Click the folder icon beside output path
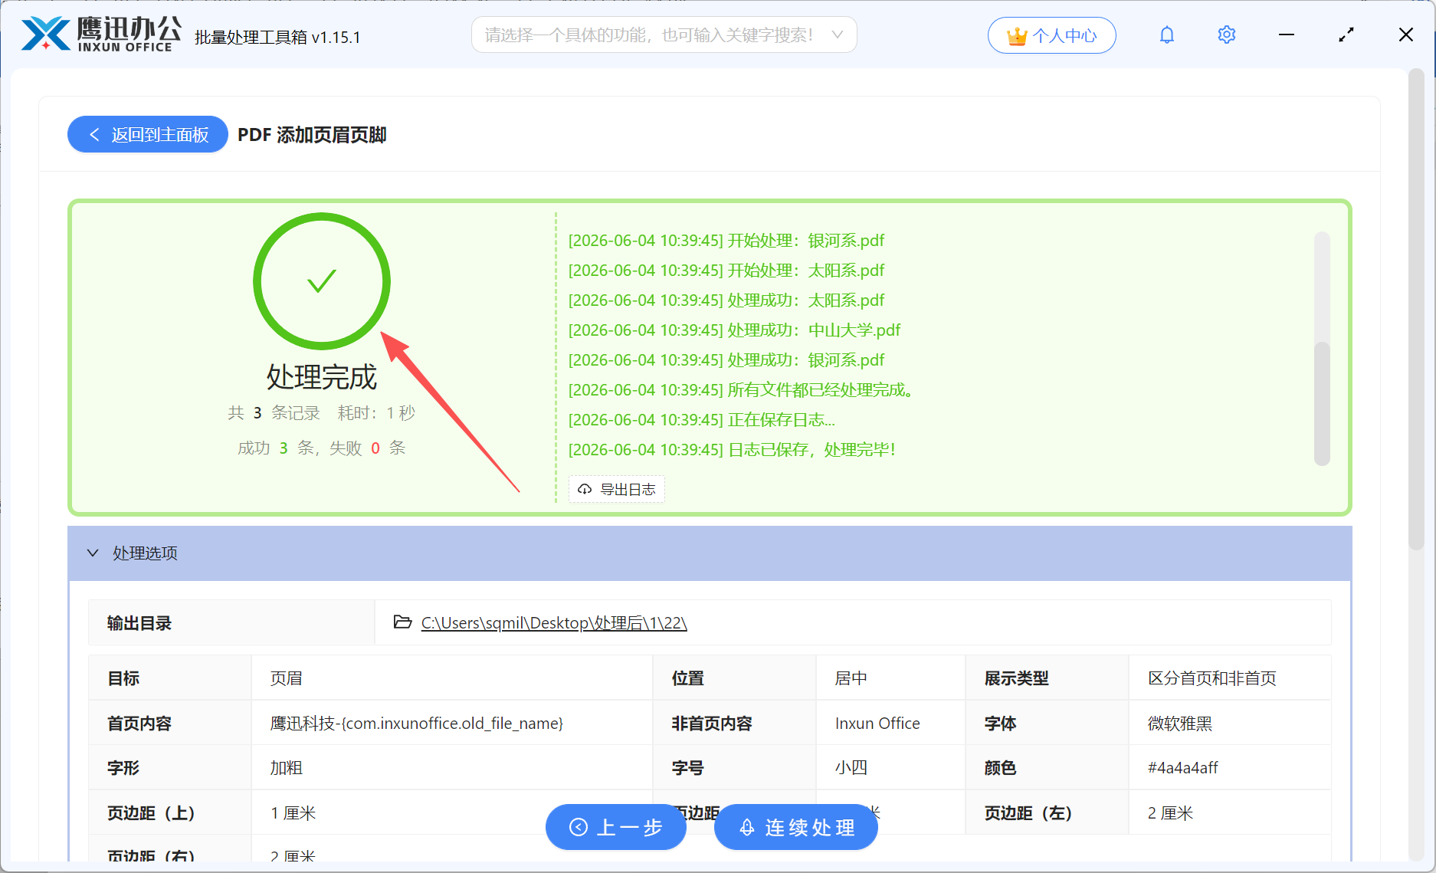 pos(402,622)
